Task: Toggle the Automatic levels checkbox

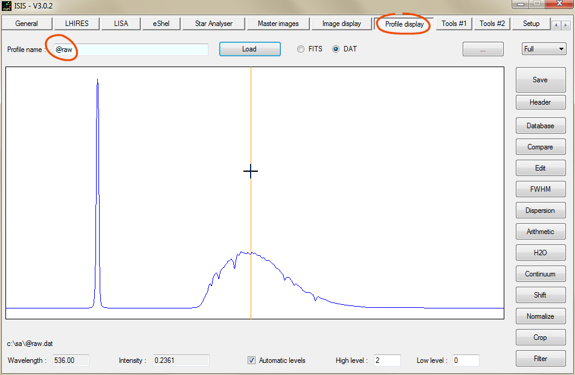Action: click(x=252, y=360)
